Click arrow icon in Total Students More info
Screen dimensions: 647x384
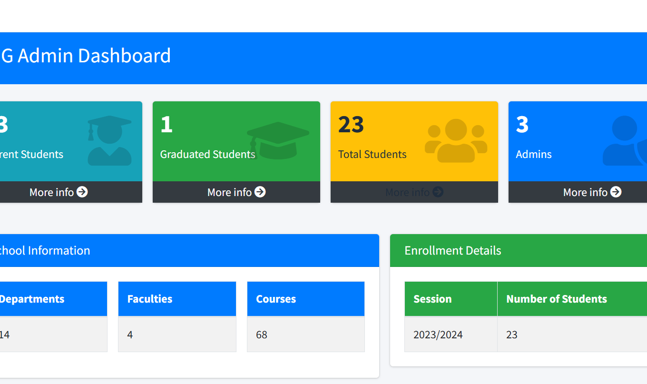click(438, 192)
